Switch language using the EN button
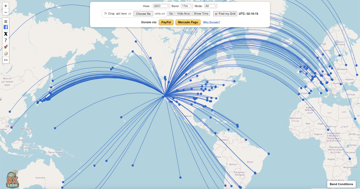This screenshot has height=189, width=360. pos(6,60)
